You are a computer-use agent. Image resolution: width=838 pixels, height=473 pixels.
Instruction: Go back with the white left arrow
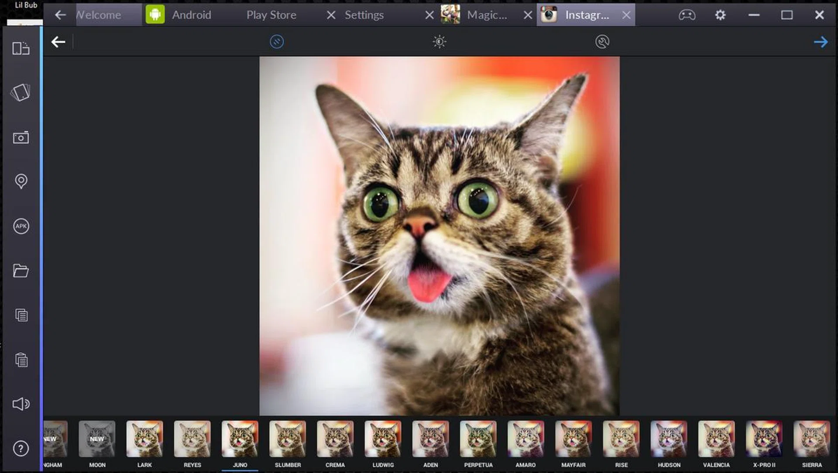click(x=58, y=42)
